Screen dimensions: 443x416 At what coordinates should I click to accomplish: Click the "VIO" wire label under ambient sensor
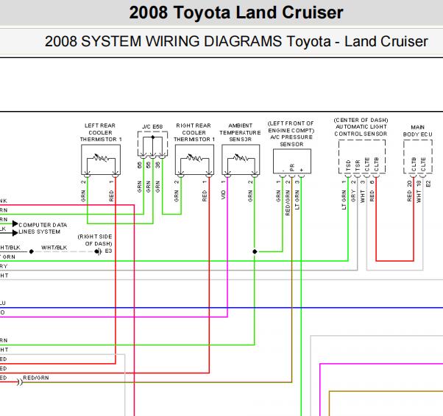tap(223, 195)
